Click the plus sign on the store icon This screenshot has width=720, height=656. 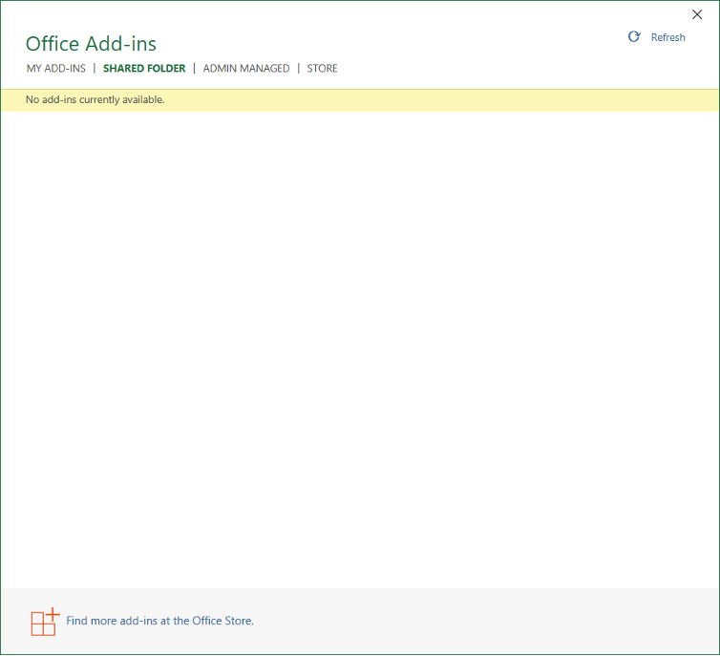click(53, 613)
